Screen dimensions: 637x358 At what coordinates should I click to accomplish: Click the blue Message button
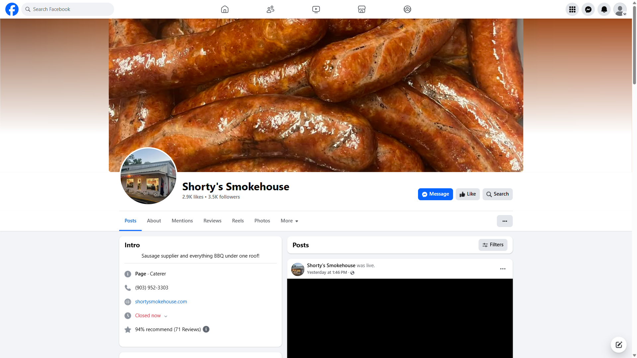pyautogui.click(x=435, y=194)
